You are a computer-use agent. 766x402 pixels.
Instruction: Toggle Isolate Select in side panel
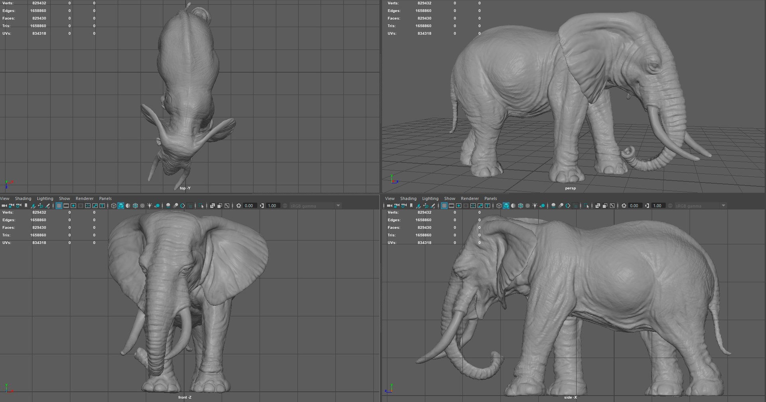click(x=586, y=206)
